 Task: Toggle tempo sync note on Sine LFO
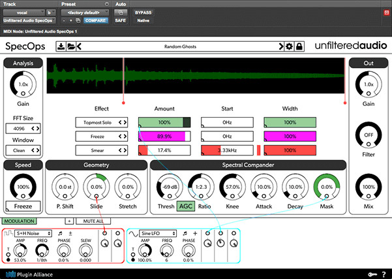pyautogui.click(x=185, y=233)
